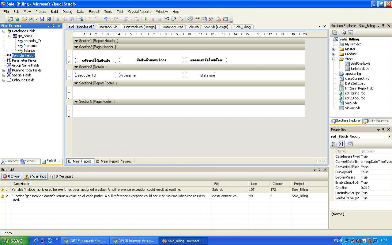Sort properties by Categorized view icon
The image size is (392, 245).
pyautogui.click(x=334, y=144)
